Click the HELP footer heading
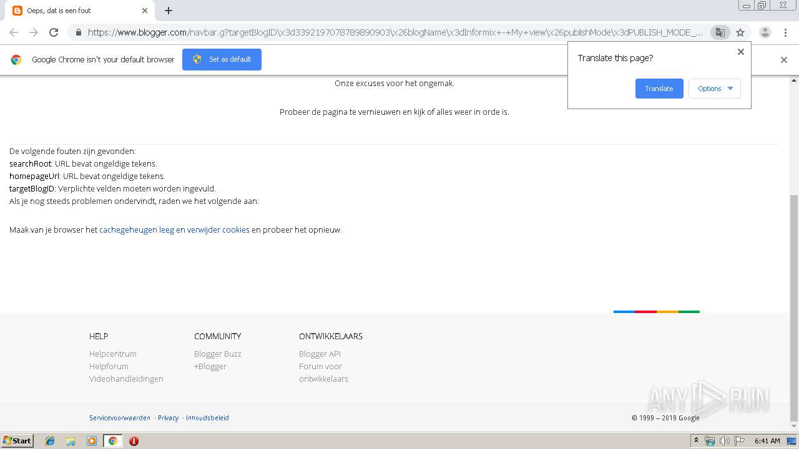 point(99,336)
